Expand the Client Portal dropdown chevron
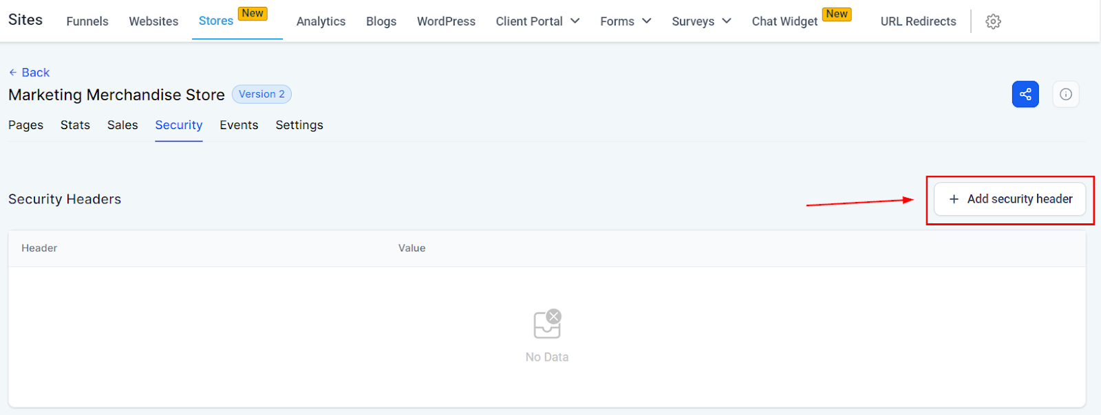Viewport: 1101px width, 415px height. click(575, 21)
